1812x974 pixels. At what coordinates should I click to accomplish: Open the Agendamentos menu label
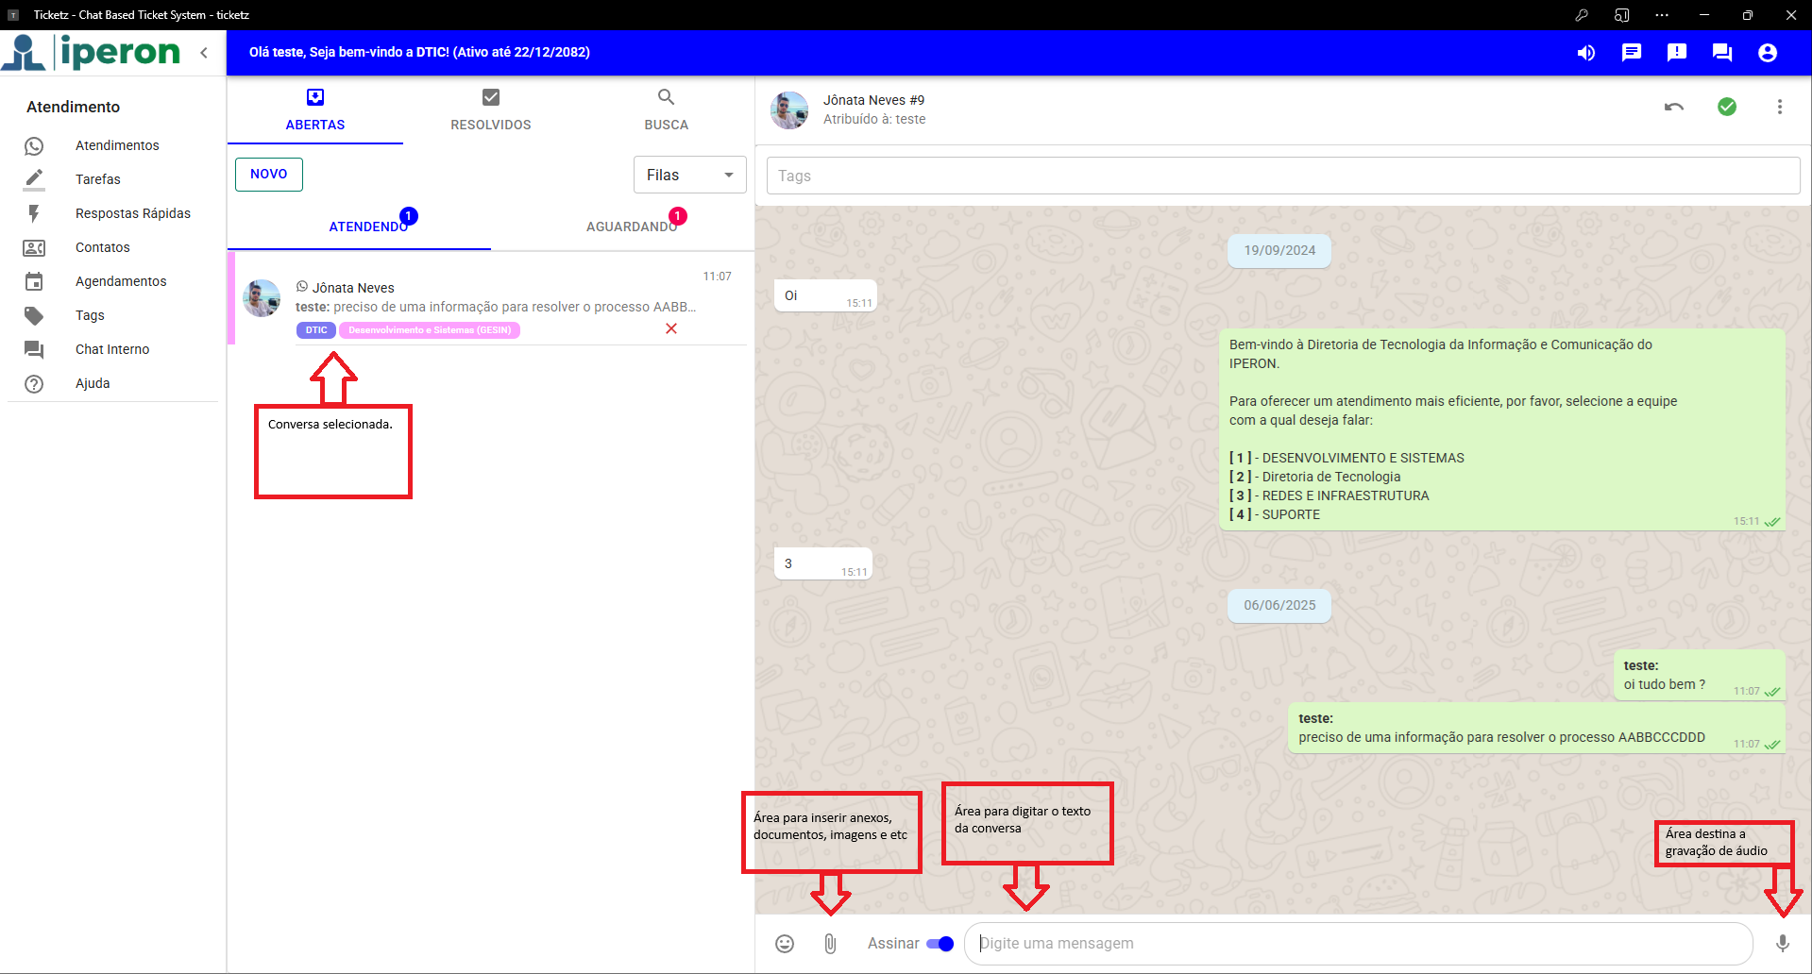pyautogui.click(x=121, y=281)
